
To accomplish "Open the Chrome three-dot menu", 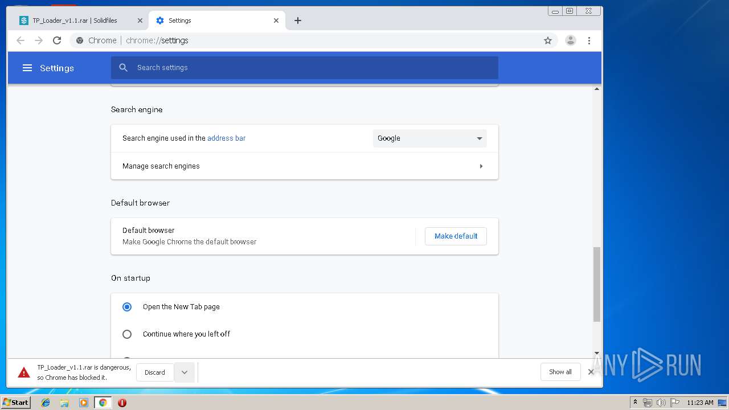I will pyautogui.click(x=589, y=40).
